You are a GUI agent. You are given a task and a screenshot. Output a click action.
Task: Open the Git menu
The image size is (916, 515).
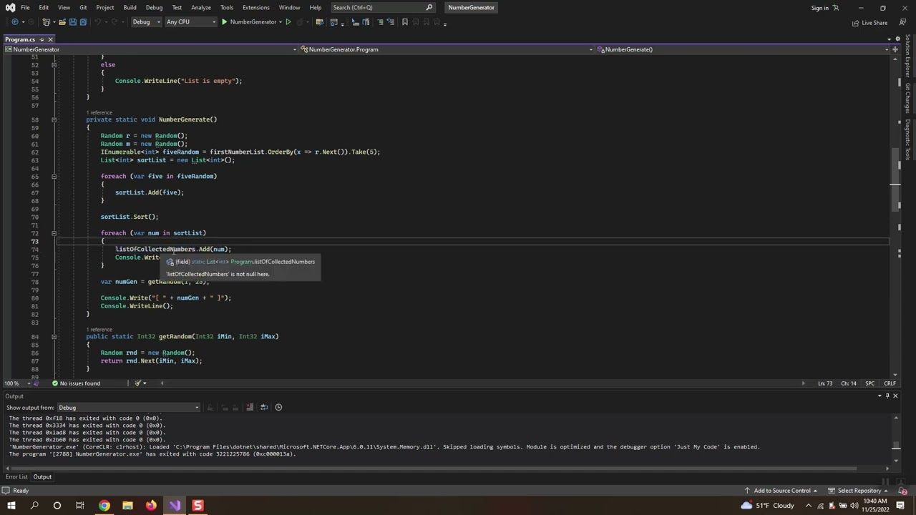coord(83,8)
